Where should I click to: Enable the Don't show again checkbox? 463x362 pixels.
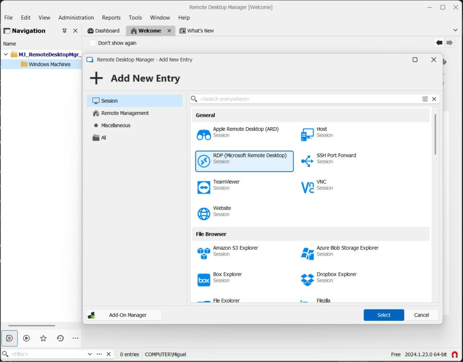coord(93,43)
